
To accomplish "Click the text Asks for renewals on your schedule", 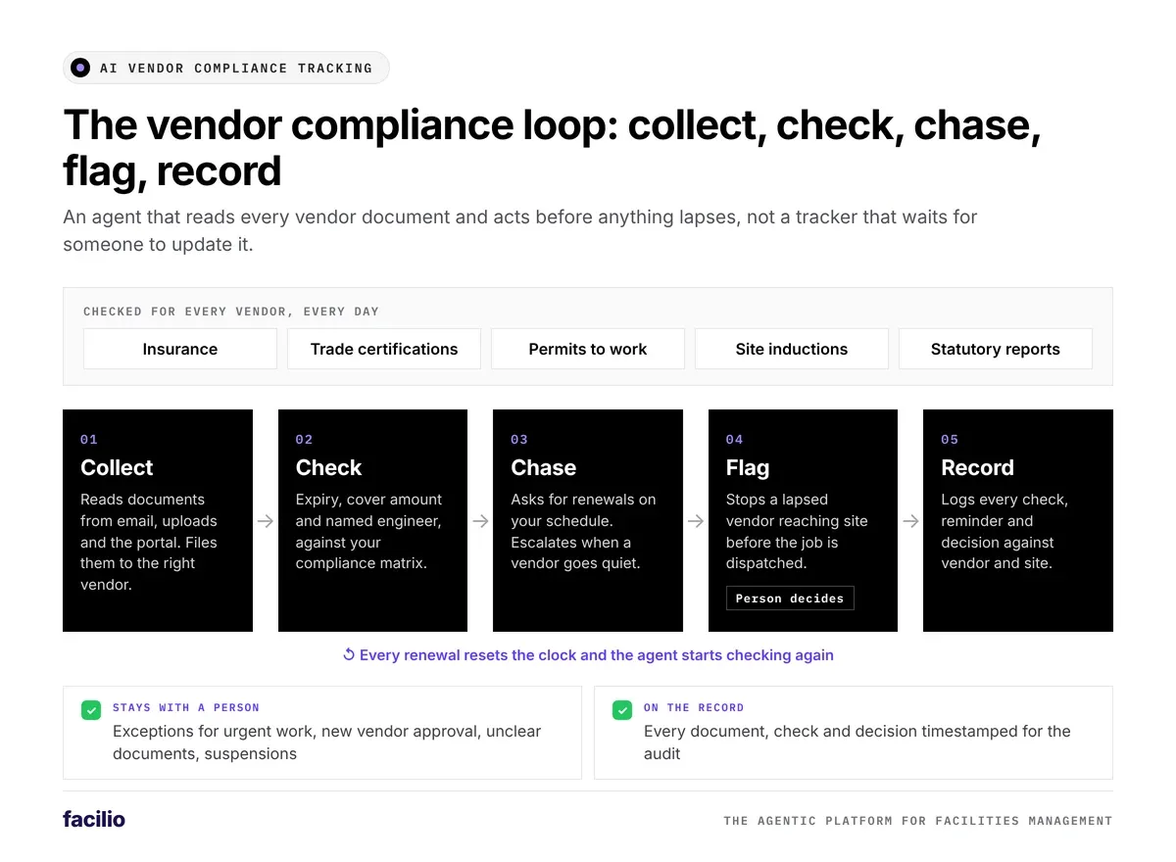I will pos(583,531).
